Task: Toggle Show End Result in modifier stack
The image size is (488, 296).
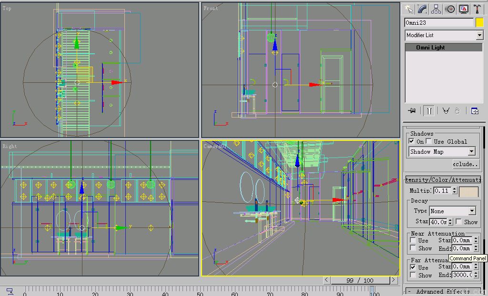Action: (429, 110)
